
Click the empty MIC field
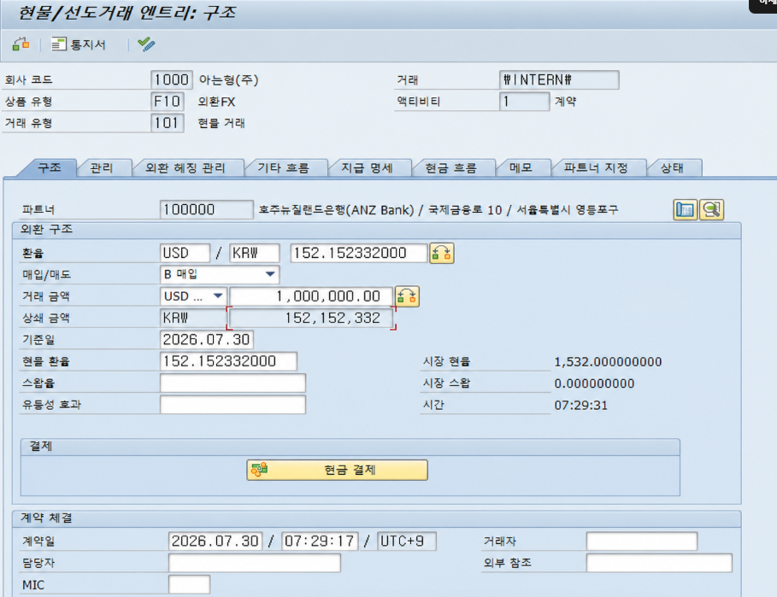pyautogui.click(x=189, y=585)
